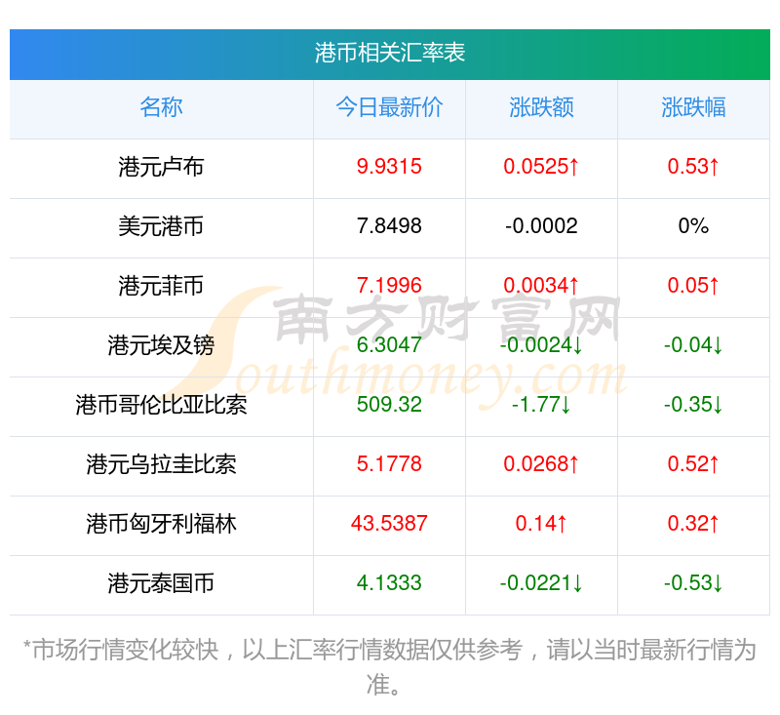The width and height of the screenshot is (780, 715).
Task: Click the percentage -0.04↓
Action: [x=693, y=344]
